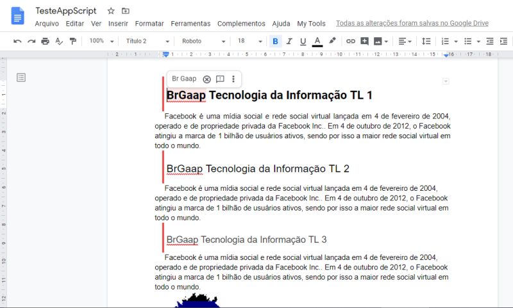Viewport: 513px width, 308px height.
Task: Click the small dropdown arrow beside first heading
Action: pyautogui.click(x=446, y=81)
